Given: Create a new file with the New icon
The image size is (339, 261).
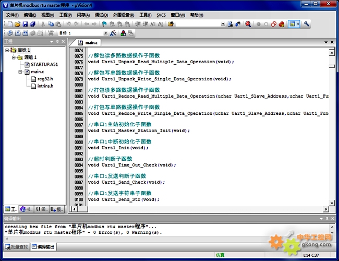Looking at the screenshot, I should point(10,24).
